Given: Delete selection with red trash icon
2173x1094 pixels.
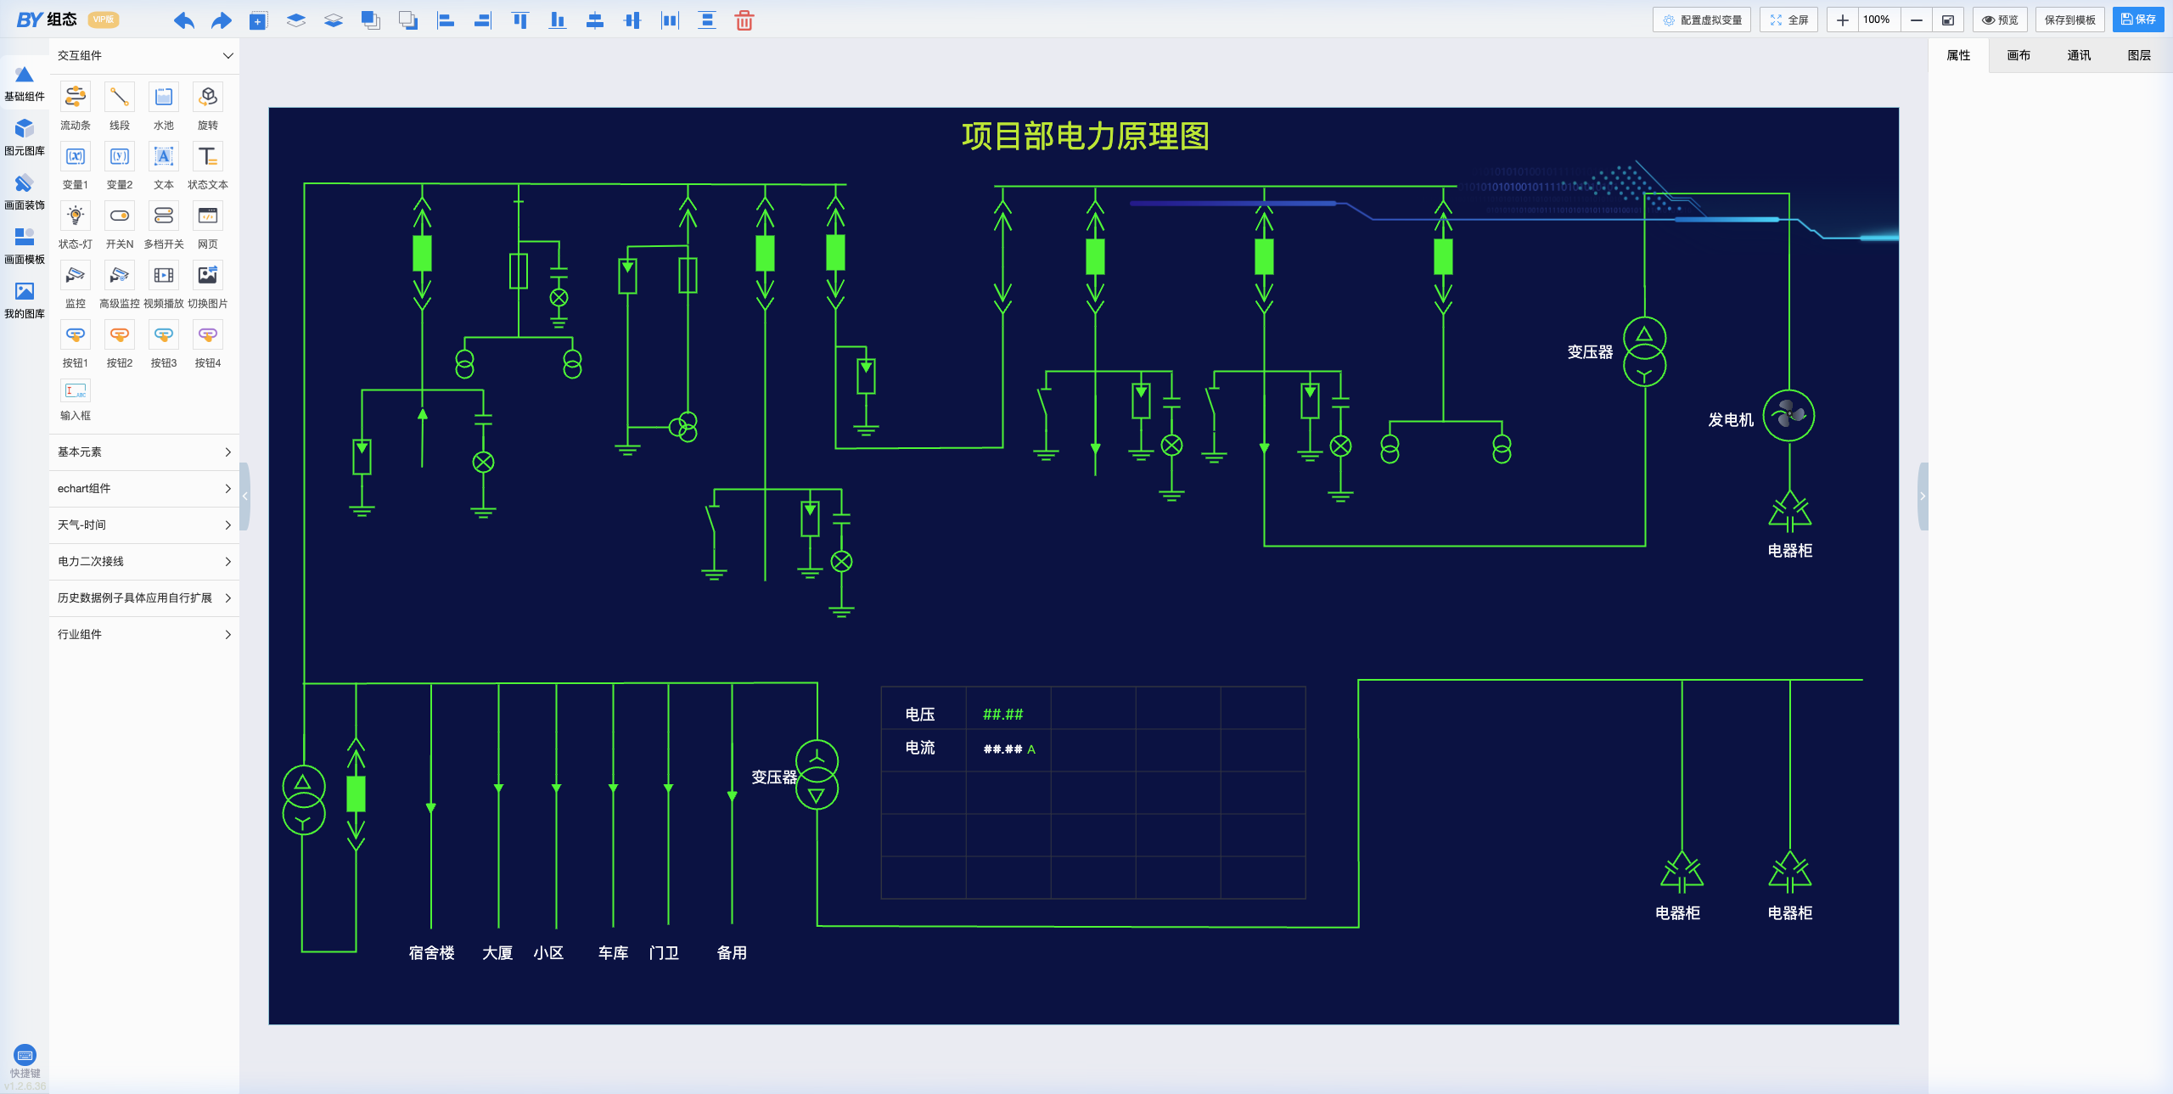Looking at the screenshot, I should tap(744, 20).
